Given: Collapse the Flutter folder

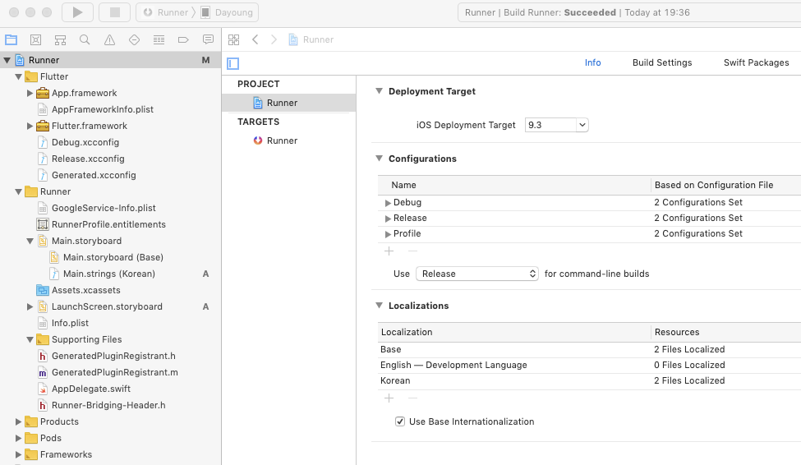Looking at the screenshot, I should 18,76.
